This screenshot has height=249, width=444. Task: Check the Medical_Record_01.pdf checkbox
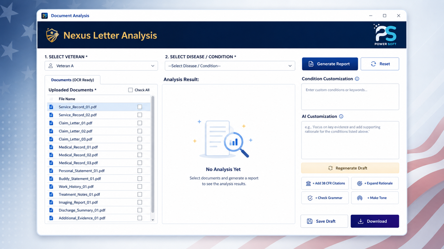140,147
